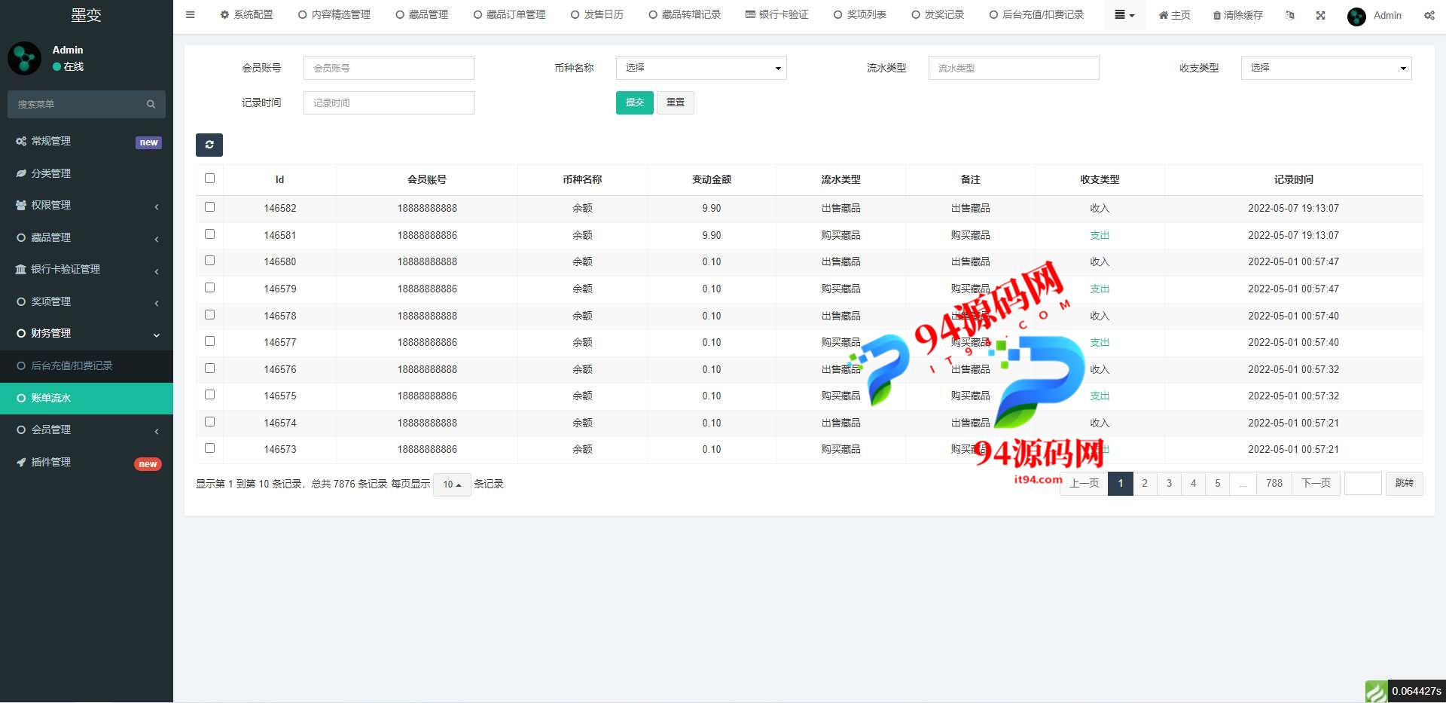
Task: Click the 流水类型 filter input
Action: point(1014,68)
